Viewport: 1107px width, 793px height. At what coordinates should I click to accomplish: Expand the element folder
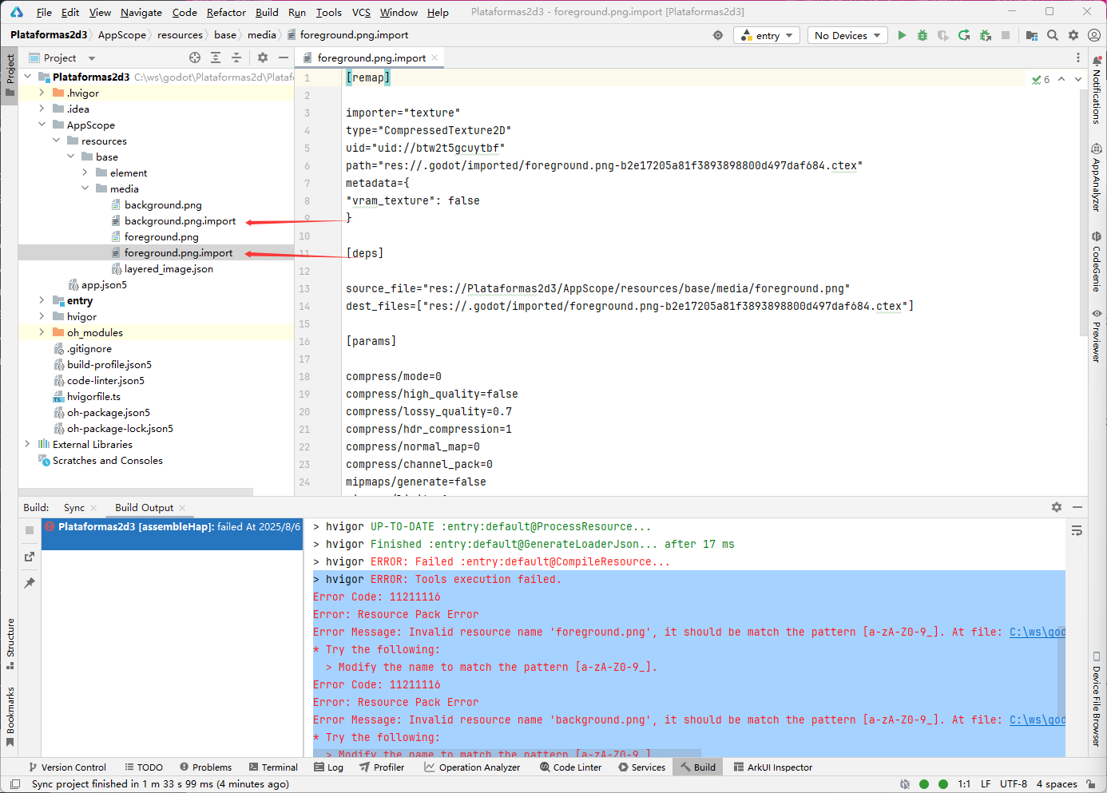[x=85, y=172]
